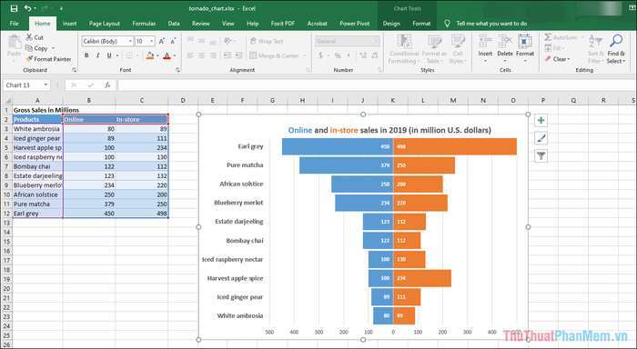
Task: Select row 12 header
Action: tap(6, 214)
